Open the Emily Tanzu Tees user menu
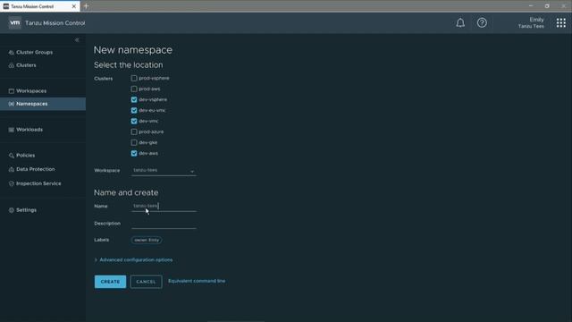 pyautogui.click(x=531, y=23)
